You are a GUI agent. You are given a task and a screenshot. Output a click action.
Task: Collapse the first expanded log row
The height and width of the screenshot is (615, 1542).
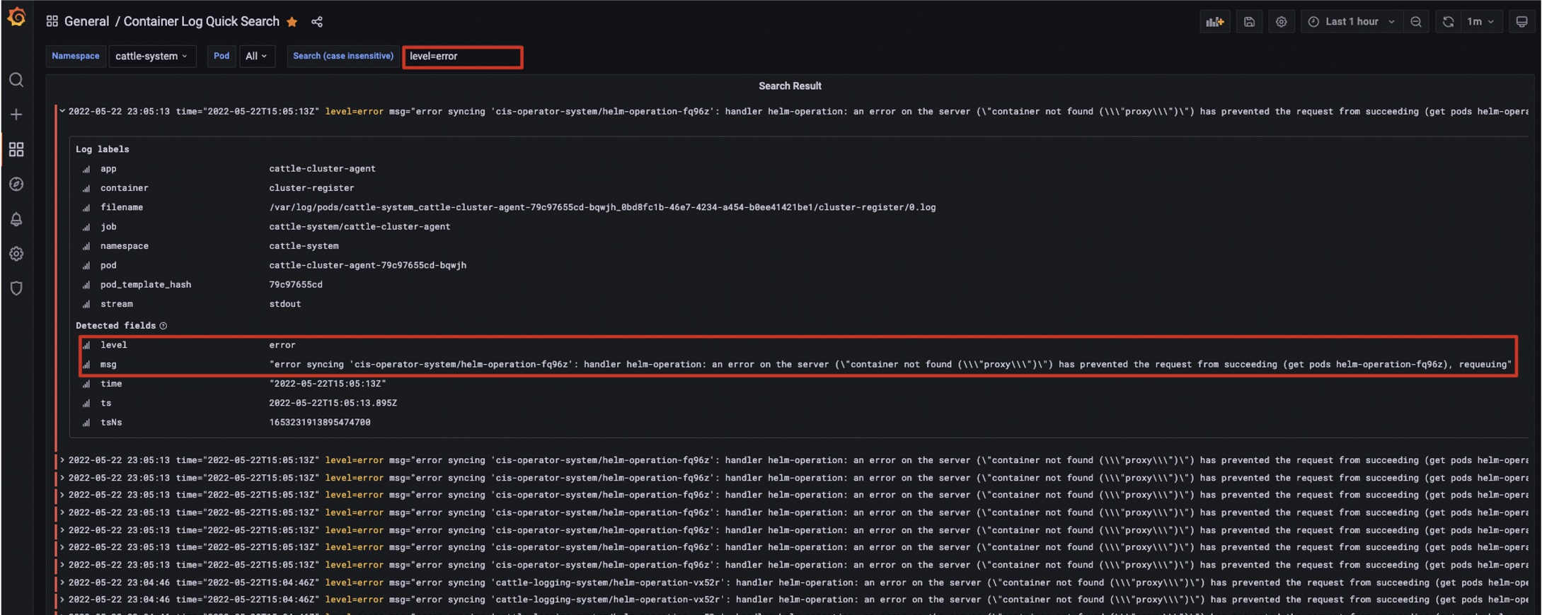[62, 111]
